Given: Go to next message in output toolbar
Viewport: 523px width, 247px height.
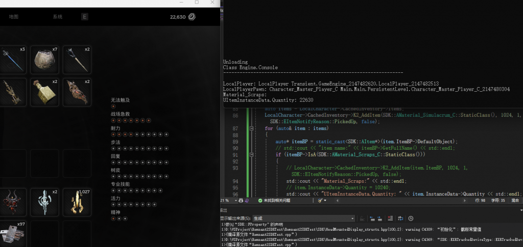Looking at the screenshot, I should point(380,218).
